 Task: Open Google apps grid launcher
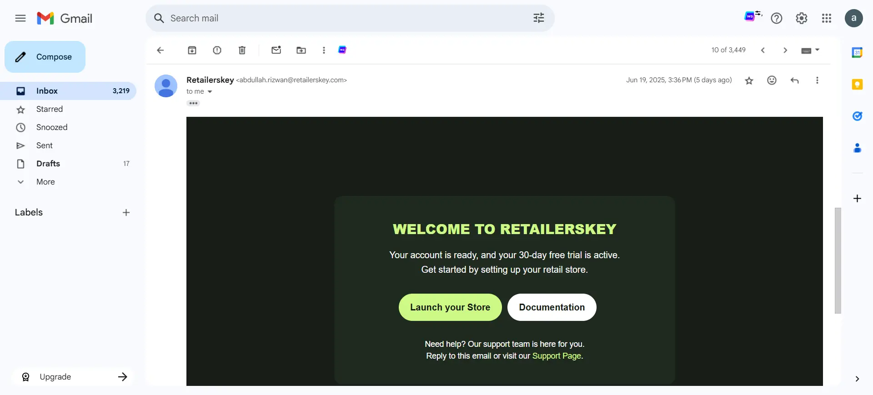[x=826, y=18]
